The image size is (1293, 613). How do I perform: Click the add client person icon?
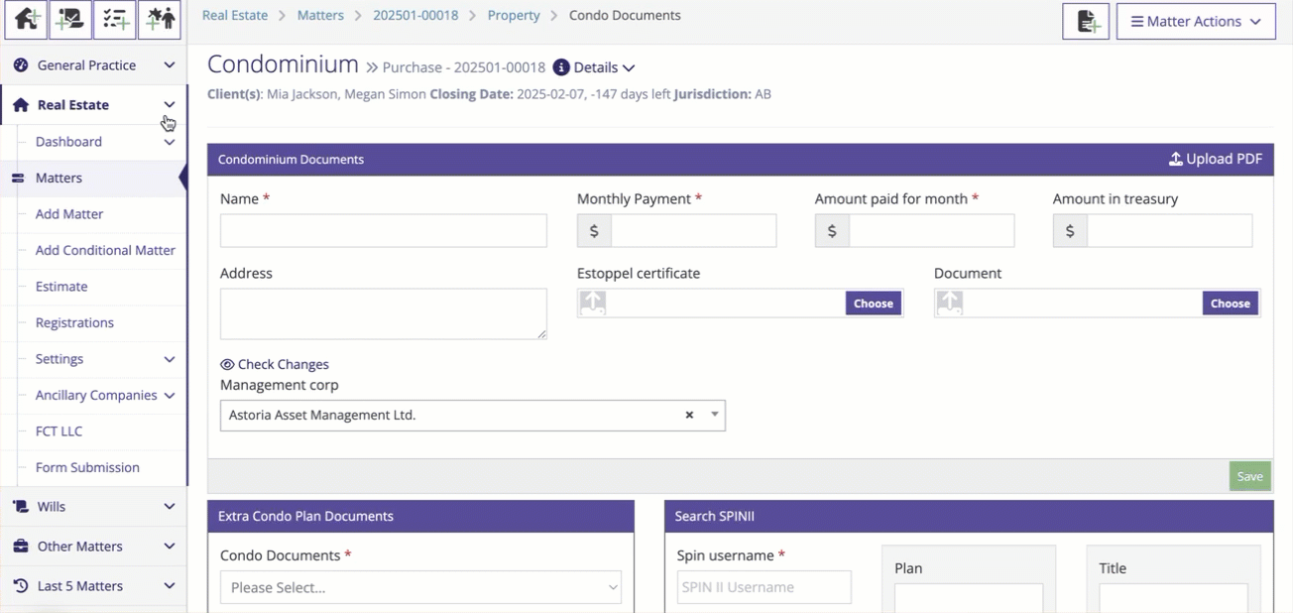[x=160, y=19]
